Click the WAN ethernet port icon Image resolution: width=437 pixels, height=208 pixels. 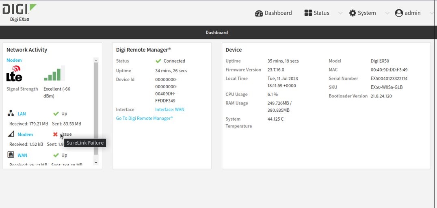click(11, 155)
